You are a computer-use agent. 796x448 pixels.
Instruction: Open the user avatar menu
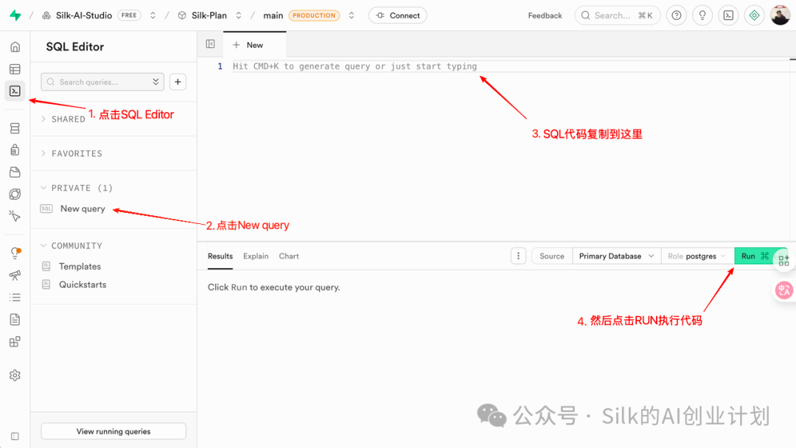point(781,15)
